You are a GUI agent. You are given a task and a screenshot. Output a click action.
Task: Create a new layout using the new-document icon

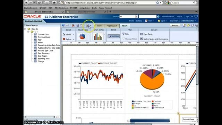click(184, 25)
